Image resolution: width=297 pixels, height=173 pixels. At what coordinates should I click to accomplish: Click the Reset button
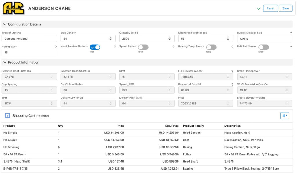[x=270, y=8]
